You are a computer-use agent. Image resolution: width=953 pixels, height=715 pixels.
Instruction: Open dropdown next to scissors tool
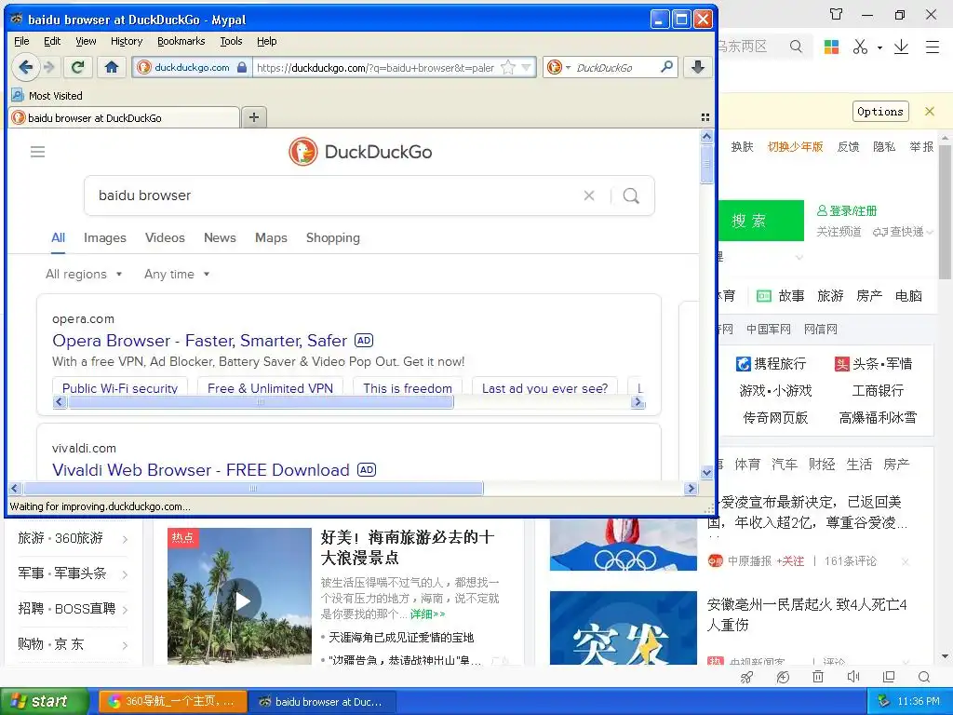click(879, 47)
